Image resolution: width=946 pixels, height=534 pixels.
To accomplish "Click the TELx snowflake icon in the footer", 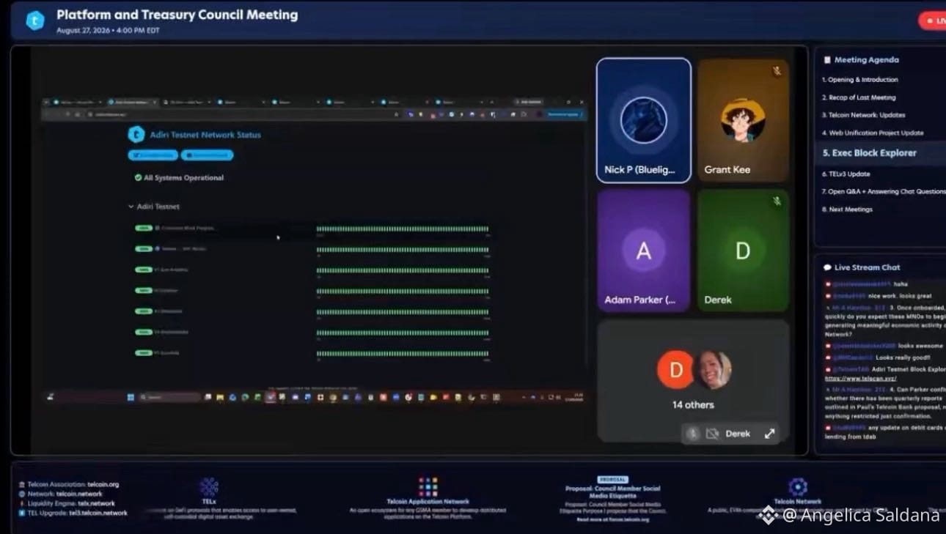I will coord(209,487).
